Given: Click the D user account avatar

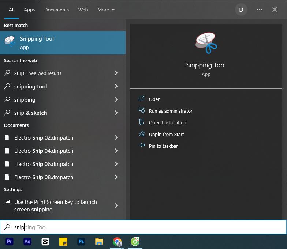Looking at the screenshot, I should [x=241, y=10].
